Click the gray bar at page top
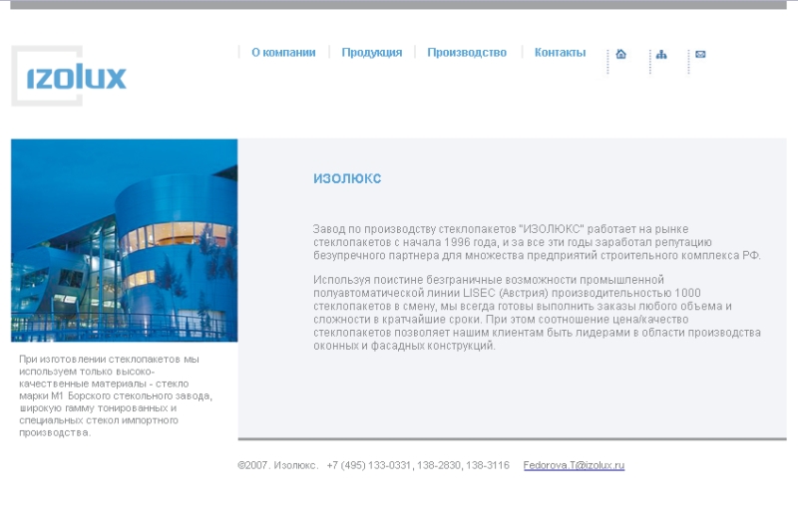 399,4
